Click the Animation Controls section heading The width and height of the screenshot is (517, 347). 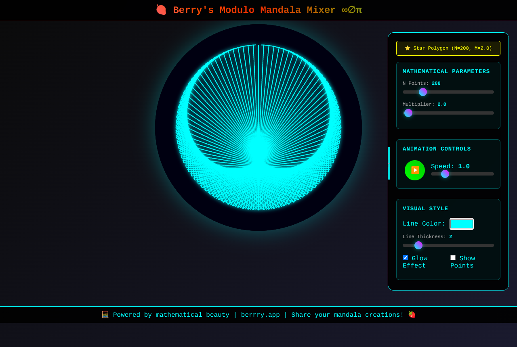tap(437, 149)
